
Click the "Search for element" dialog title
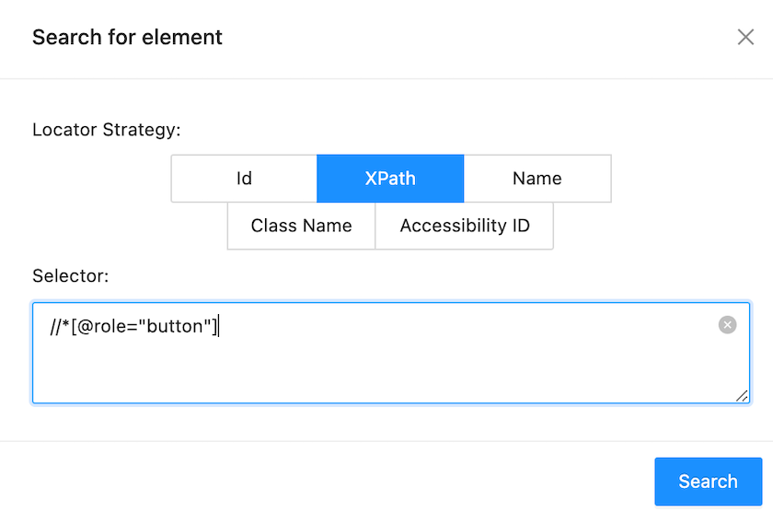pyautogui.click(x=127, y=38)
